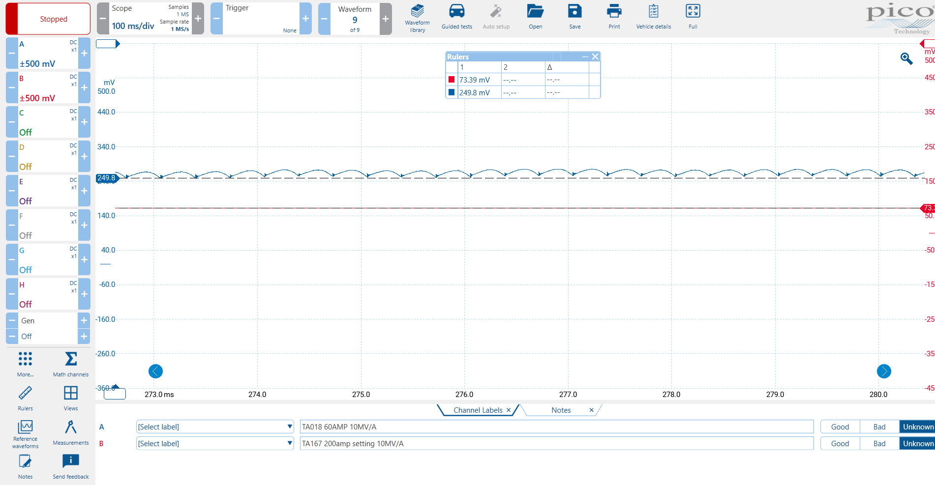Open the Notes tool in sidebar
Screen dimensions: 935x485
pos(25,466)
